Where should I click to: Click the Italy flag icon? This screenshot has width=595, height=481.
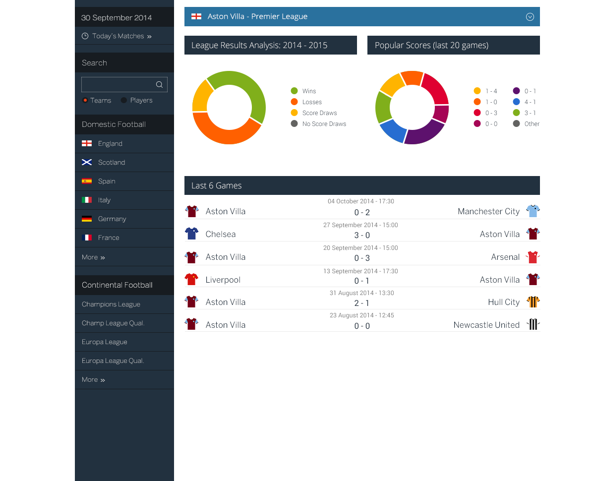(87, 200)
